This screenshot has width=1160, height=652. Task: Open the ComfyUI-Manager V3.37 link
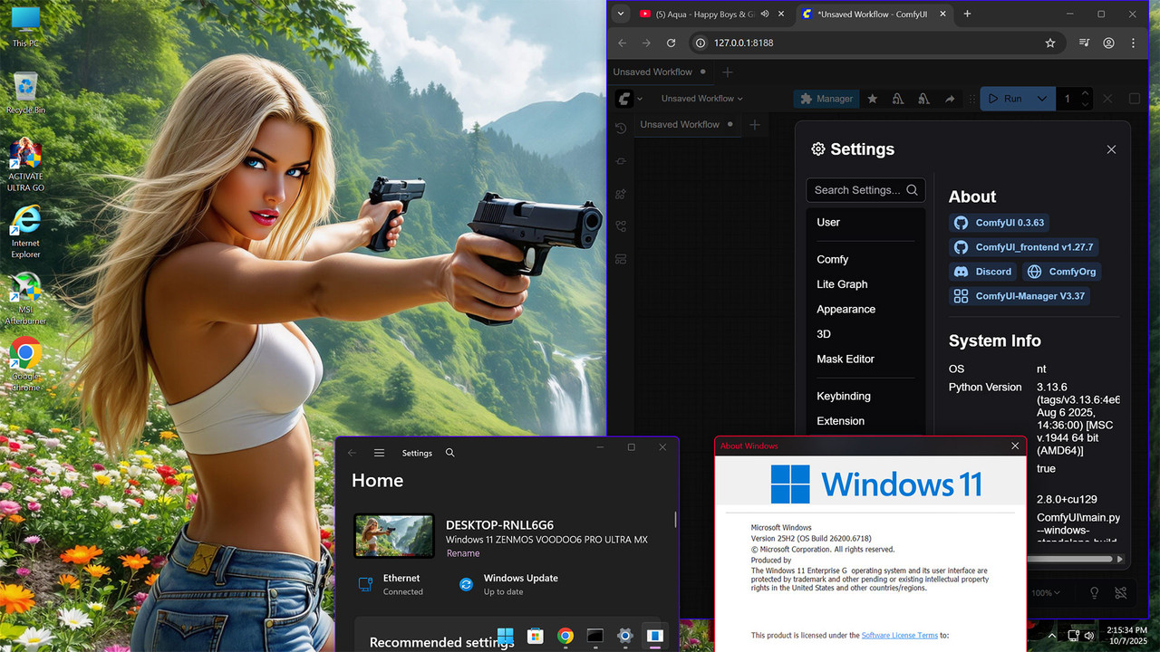click(x=1020, y=296)
